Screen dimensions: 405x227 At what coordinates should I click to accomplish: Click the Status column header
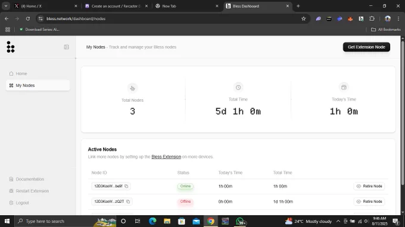coord(183,173)
